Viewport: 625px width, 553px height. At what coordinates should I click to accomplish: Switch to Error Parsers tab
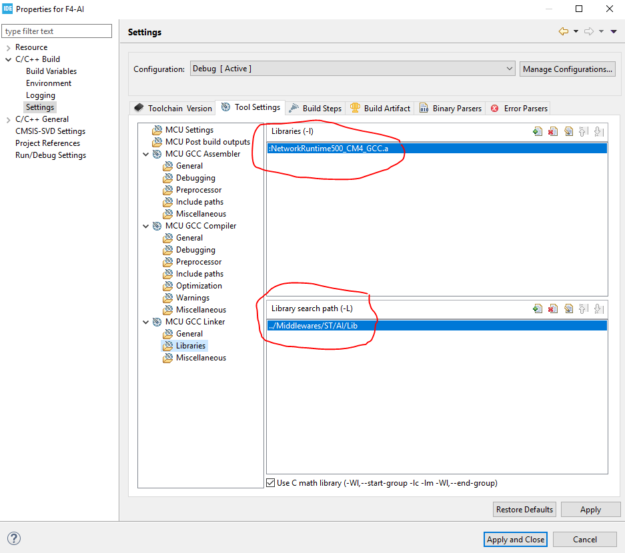coord(519,109)
